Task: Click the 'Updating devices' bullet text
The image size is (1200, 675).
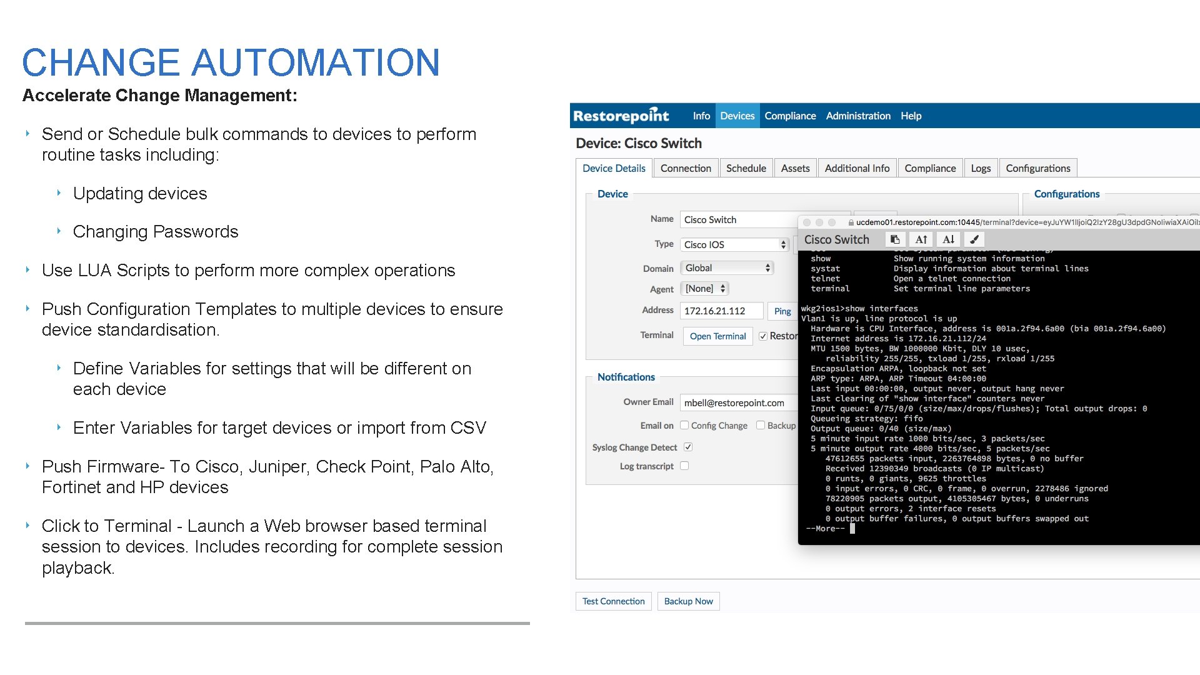Action: tap(140, 194)
